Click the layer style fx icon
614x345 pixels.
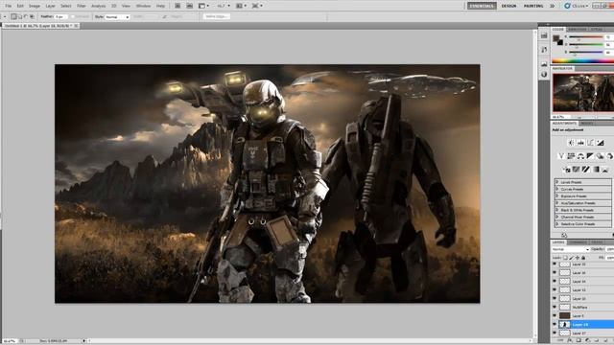(570, 341)
